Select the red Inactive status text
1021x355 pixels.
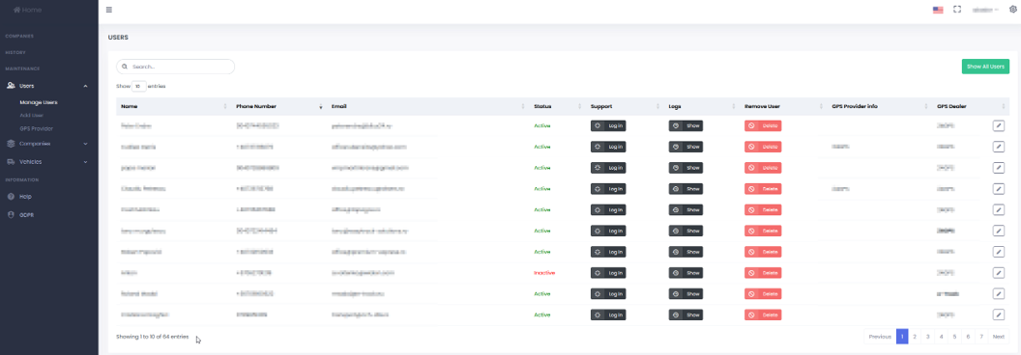(544, 272)
